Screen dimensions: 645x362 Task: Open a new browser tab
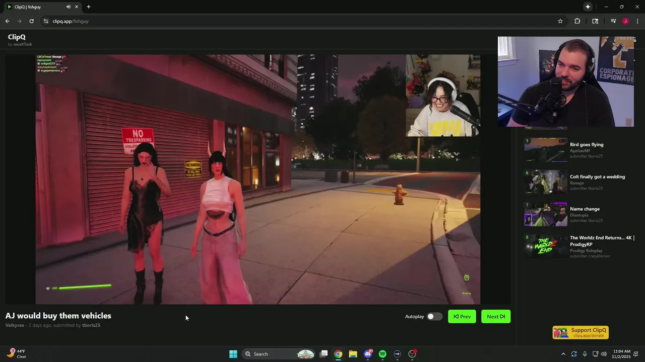click(x=89, y=7)
